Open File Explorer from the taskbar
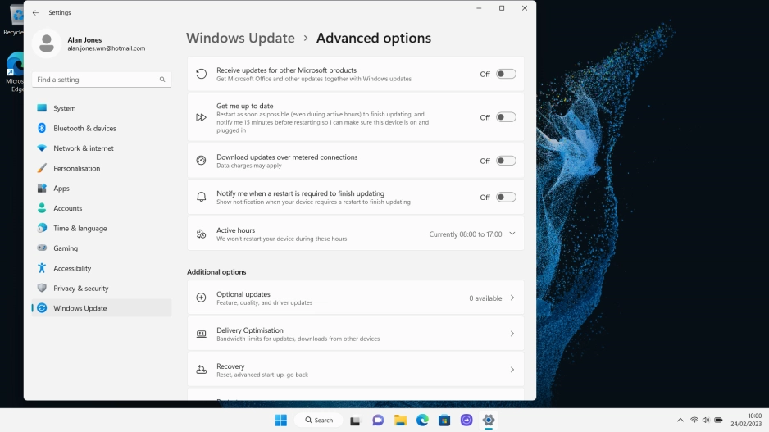The height and width of the screenshot is (432, 769). (400, 421)
